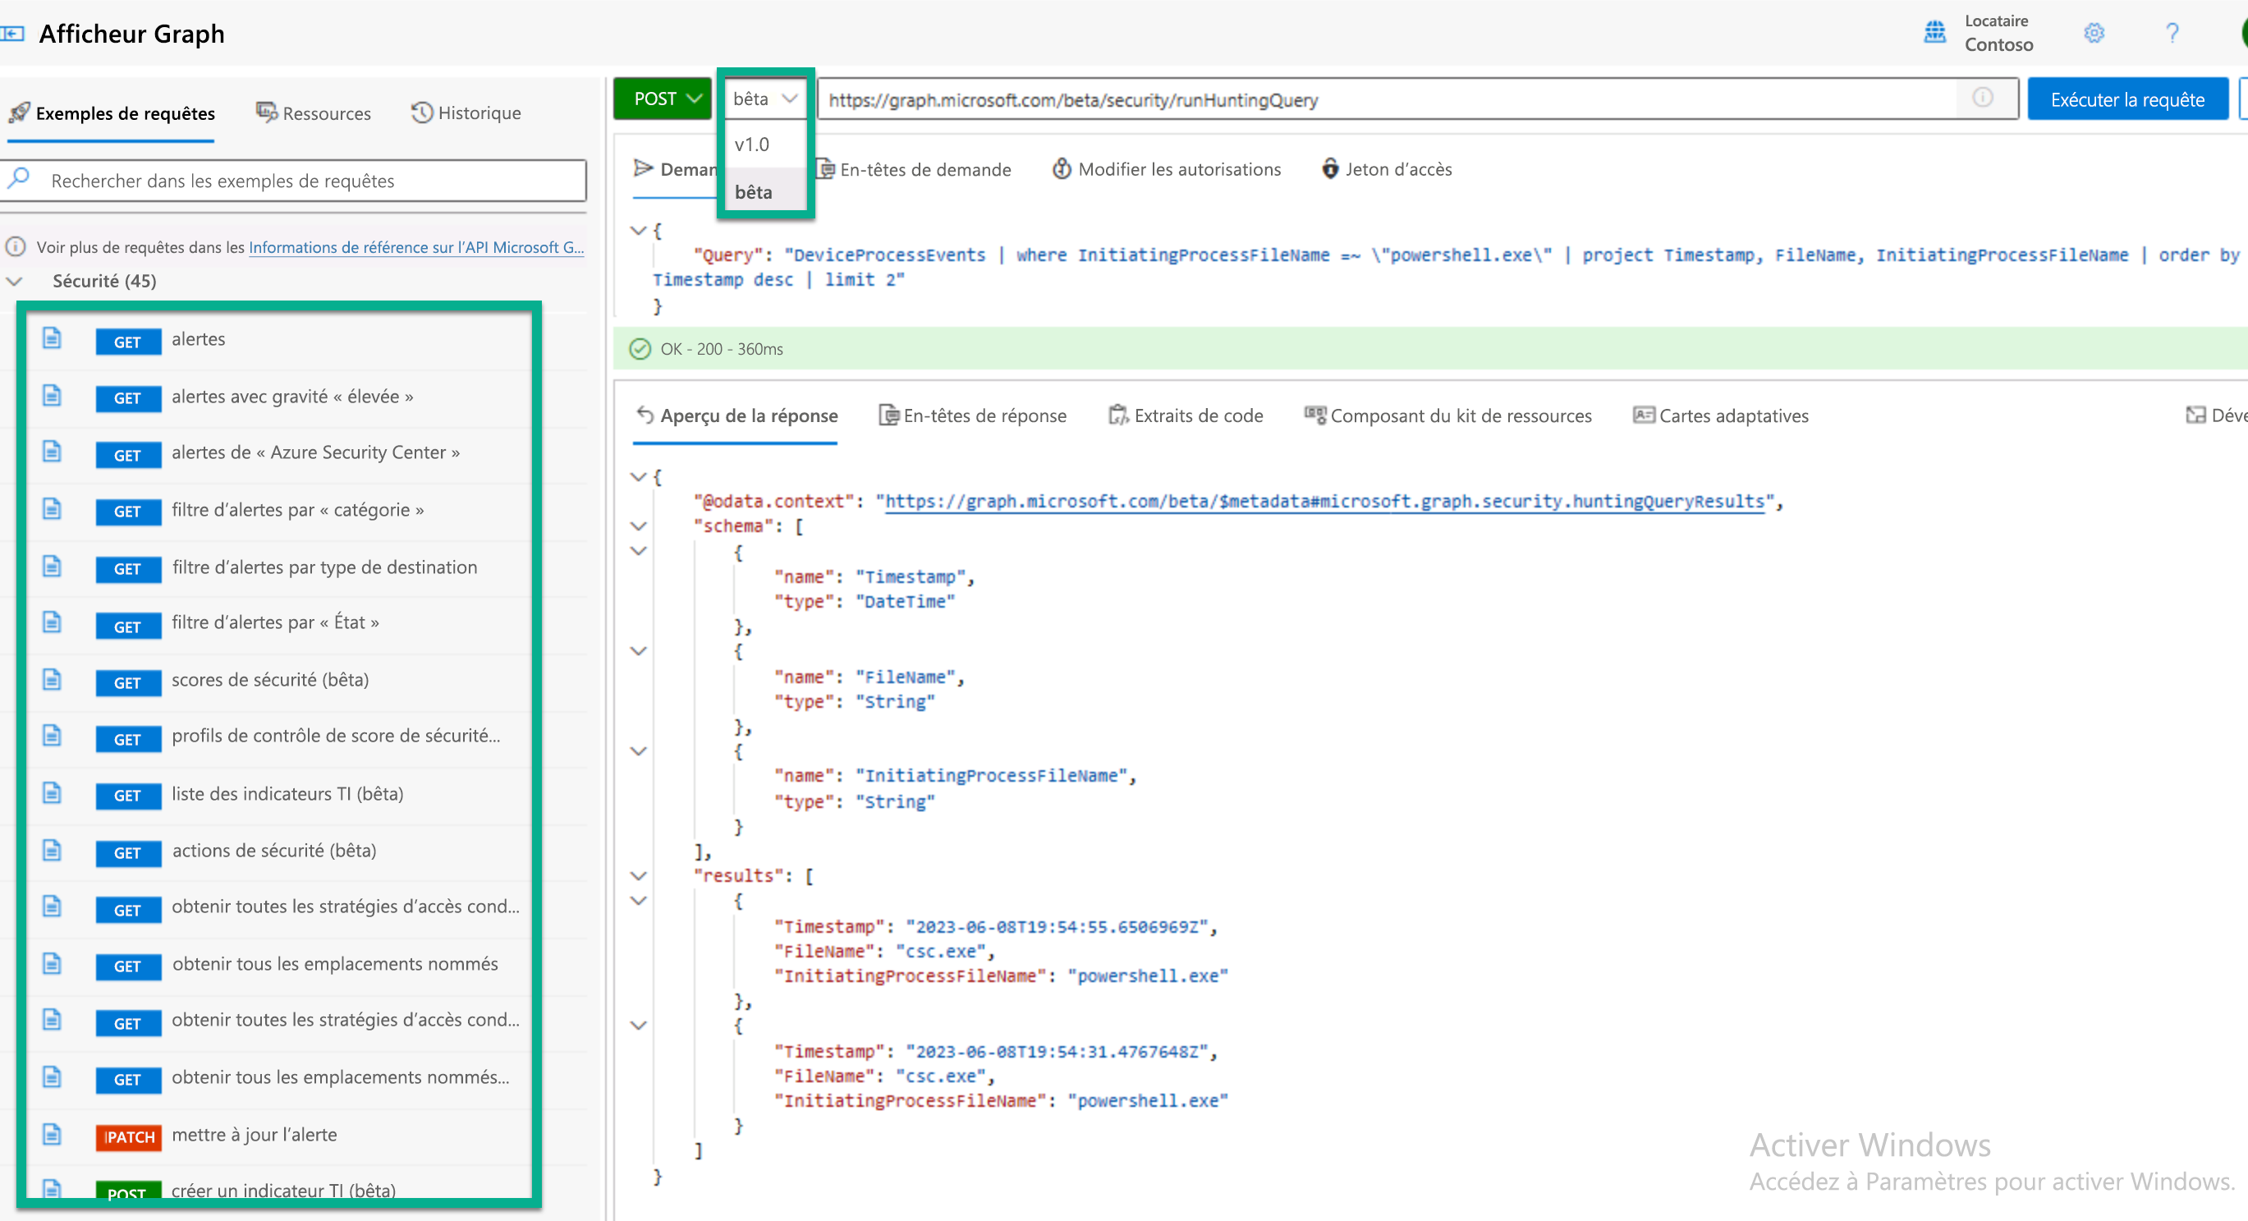Click the rocket icon on Exemples de requêtes
The height and width of the screenshot is (1221, 2248).
point(19,112)
